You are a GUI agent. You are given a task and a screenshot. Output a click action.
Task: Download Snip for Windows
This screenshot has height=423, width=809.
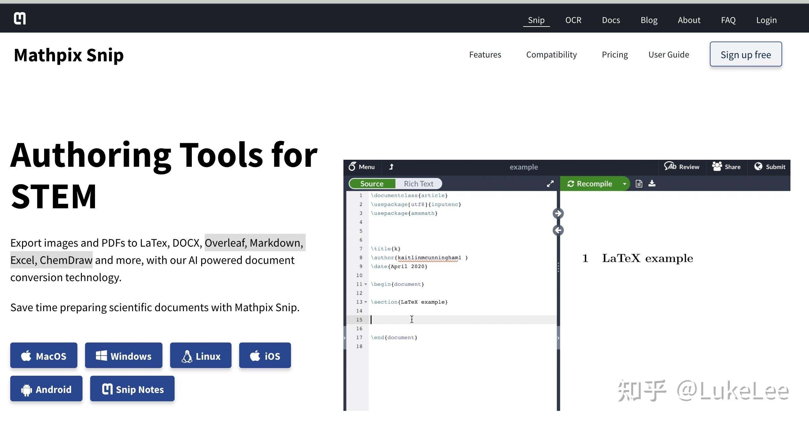[124, 356]
